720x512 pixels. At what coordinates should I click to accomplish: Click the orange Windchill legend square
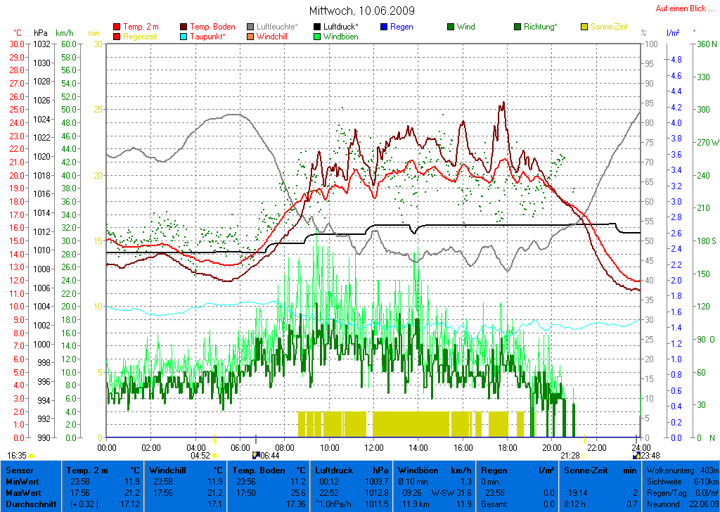click(x=251, y=37)
